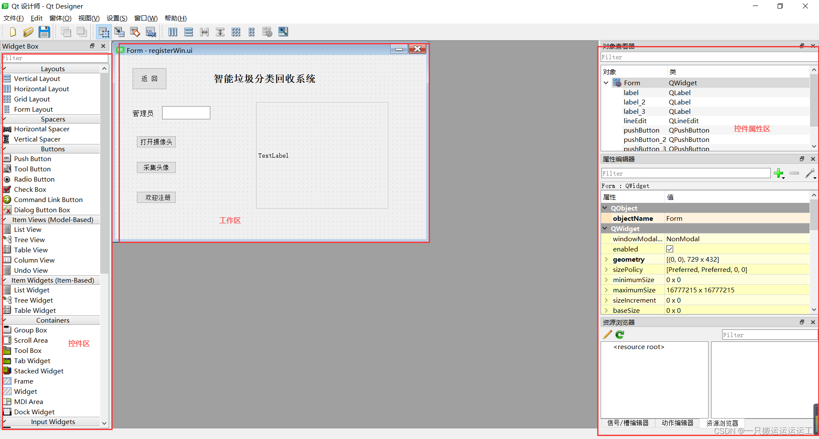The width and height of the screenshot is (819, 439).
Task: Select Radio Button widget in Widget Box
Action: click(x=34, y=179)
